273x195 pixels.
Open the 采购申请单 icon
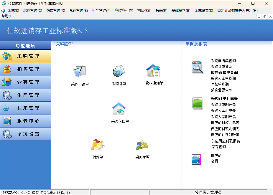80,71
